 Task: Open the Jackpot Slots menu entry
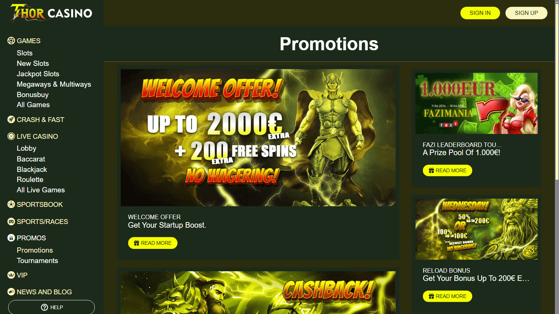(x=38, y=74)
